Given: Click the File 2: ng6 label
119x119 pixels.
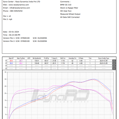Looking at the screenshot, I should coord(7,19).
